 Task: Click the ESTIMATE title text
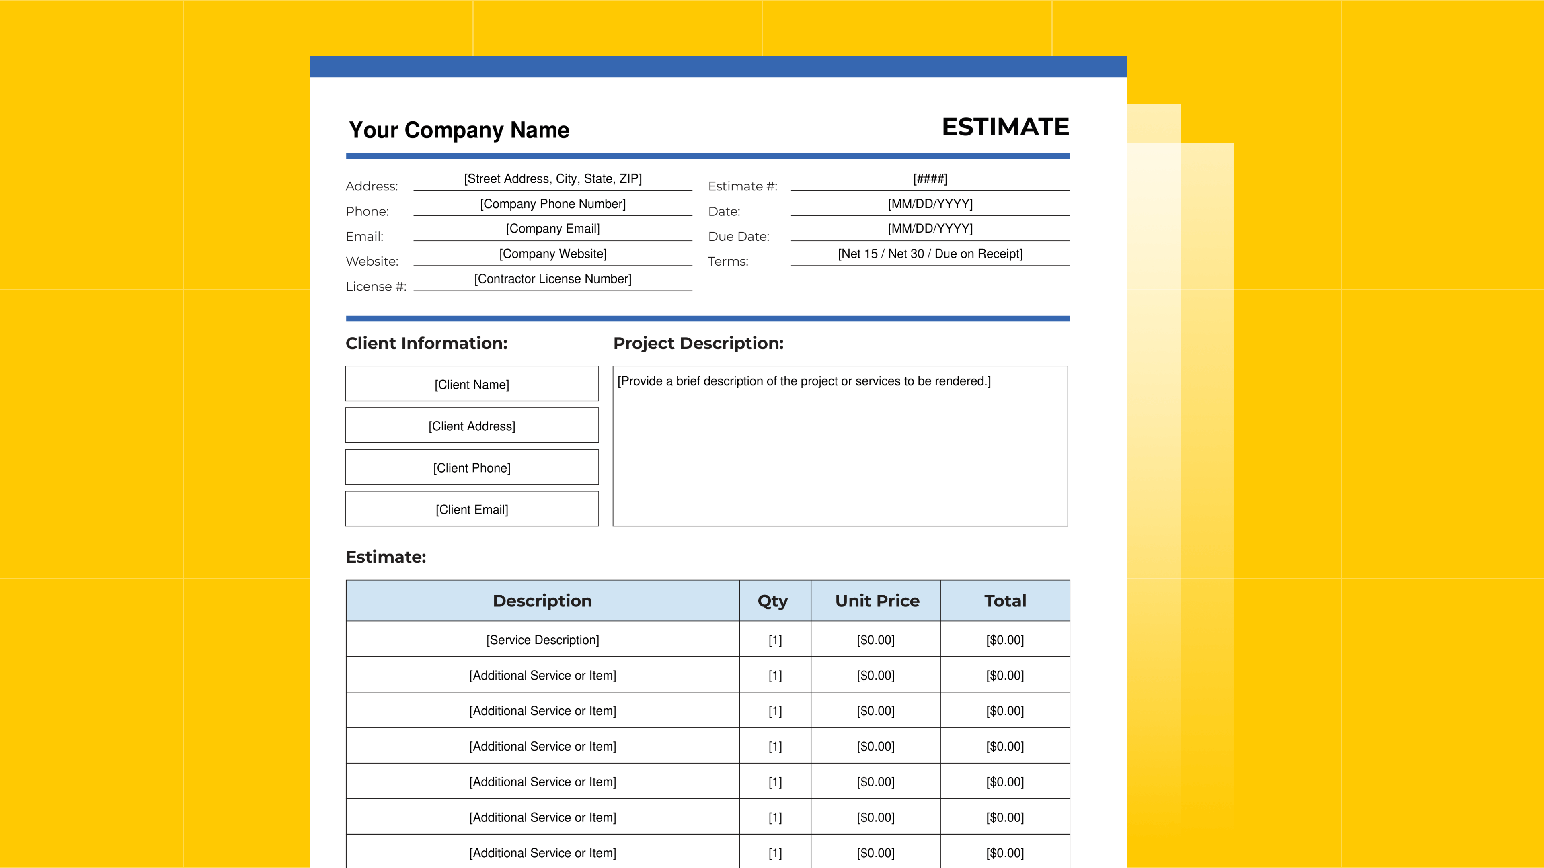1005,127
